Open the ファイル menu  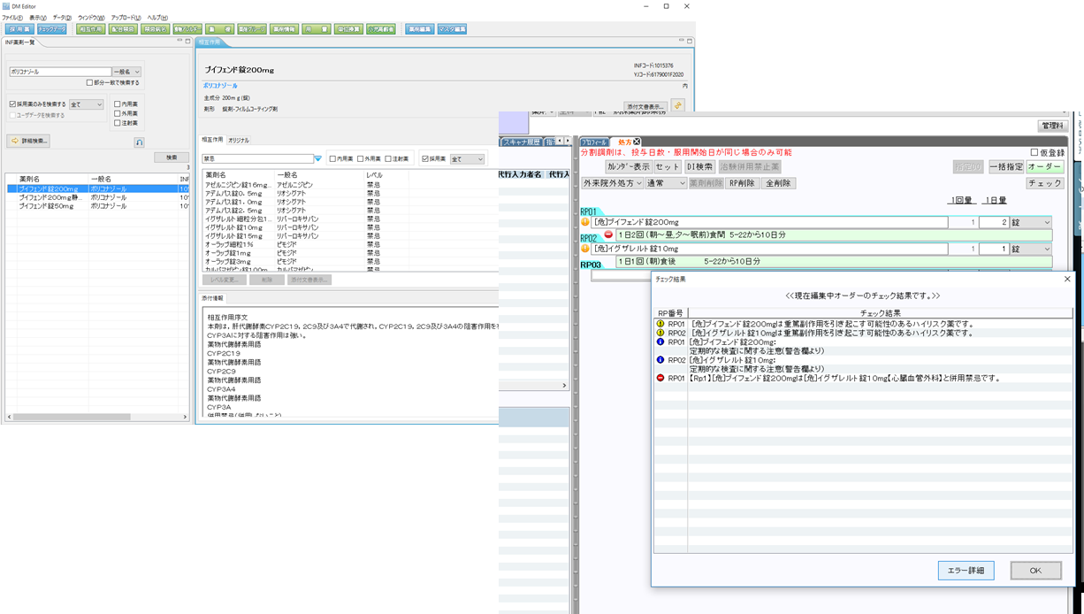[11, 18]
